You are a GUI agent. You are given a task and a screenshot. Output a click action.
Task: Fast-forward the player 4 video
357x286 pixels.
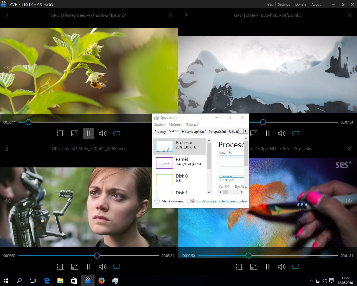[349, 201]
